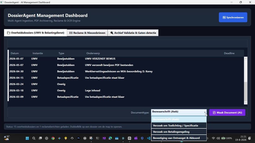Click the Maak Document (AI) button
This screenshot has width=255, height=143.
click(x=227, y=112)
